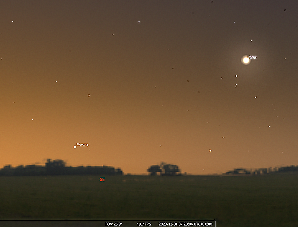Select the bright star just below Venus
This screenshot has height=227, width=298.
pos(236,76)
